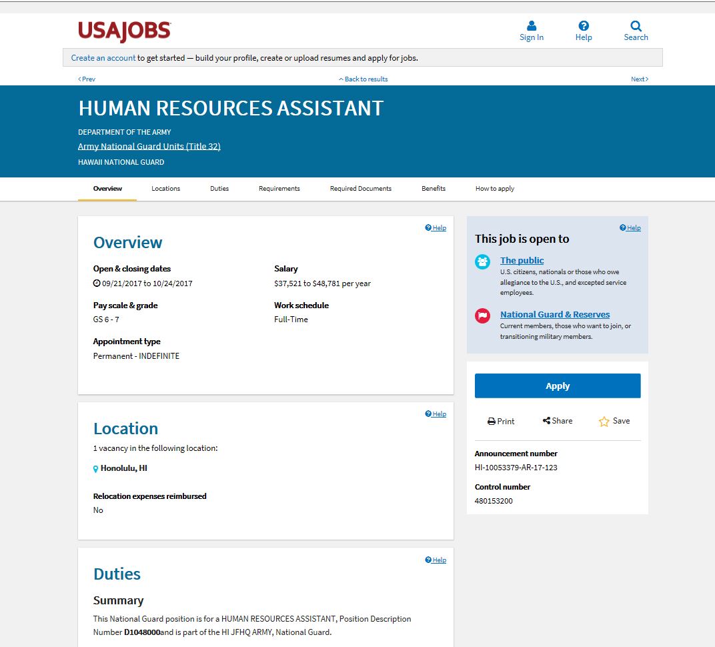This screenshot has height=647, width=715.
Task: Click the pay grade GS 6 - 7
Action: point(106,319)
